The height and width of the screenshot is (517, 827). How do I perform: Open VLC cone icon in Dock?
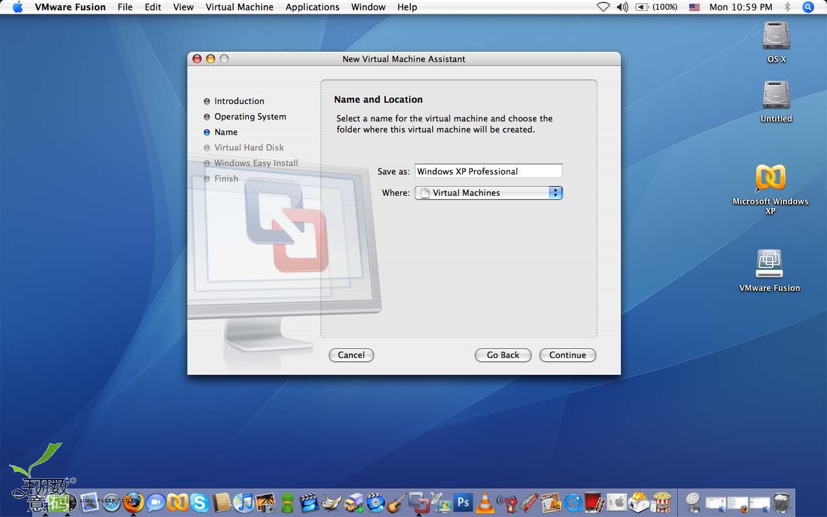point(485,502)
